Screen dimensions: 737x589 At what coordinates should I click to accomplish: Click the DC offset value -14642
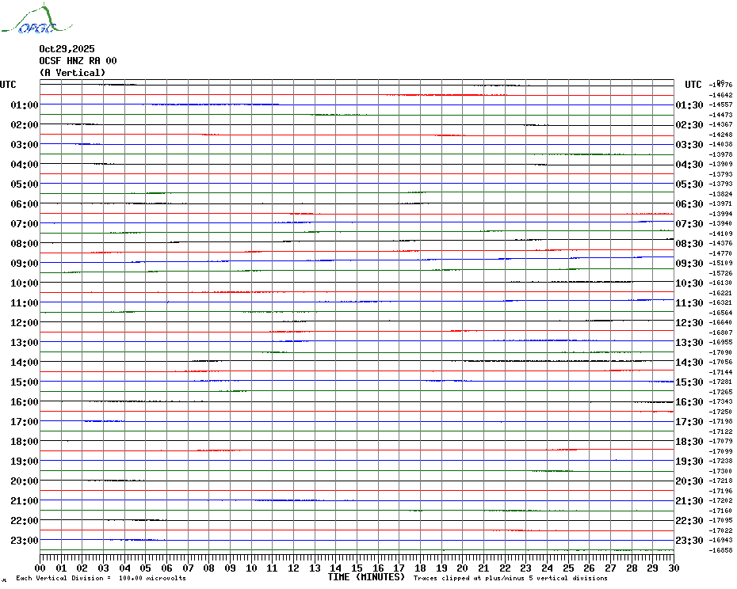[x=720, y=95]
